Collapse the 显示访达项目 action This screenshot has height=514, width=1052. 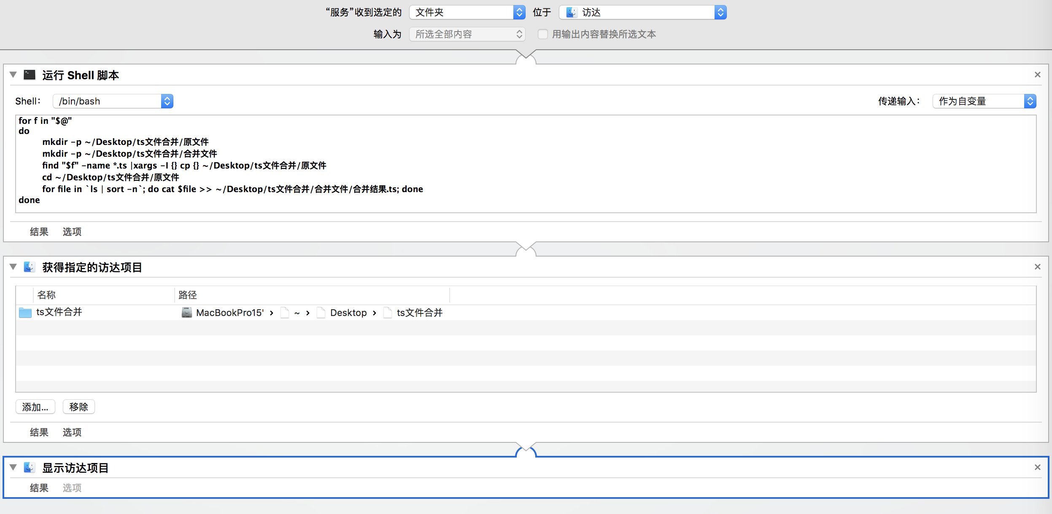point(13,468)
